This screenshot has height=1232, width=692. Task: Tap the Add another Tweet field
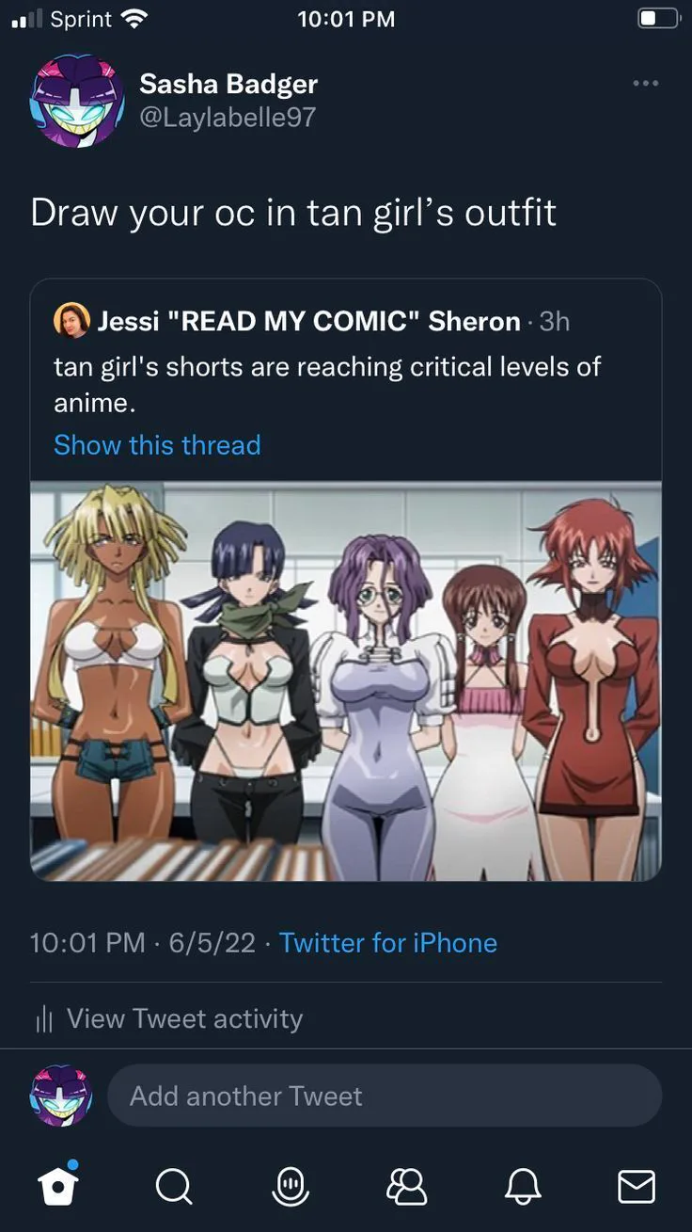coord(384,1096)
